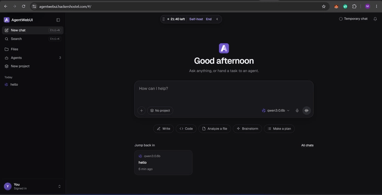Open Search in the sidebar
382x195 pixels.
pyautogui.click(x=33, y=39)
